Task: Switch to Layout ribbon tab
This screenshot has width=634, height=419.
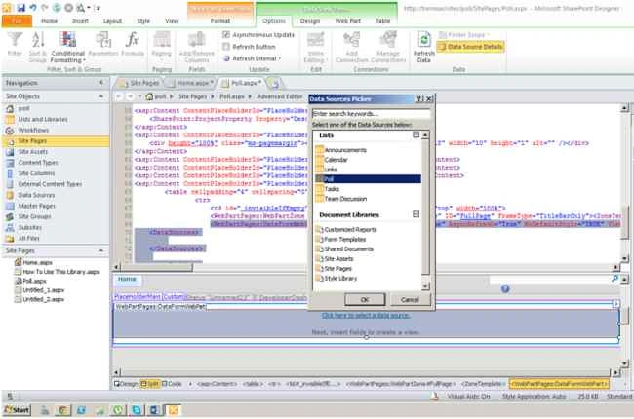Action: (112, 21)
